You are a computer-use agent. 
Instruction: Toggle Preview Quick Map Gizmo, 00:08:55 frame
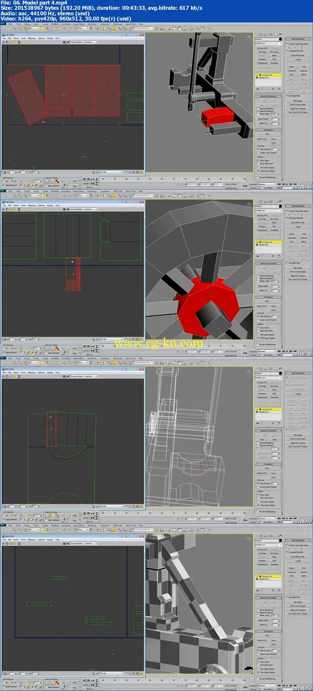(287, 44)
